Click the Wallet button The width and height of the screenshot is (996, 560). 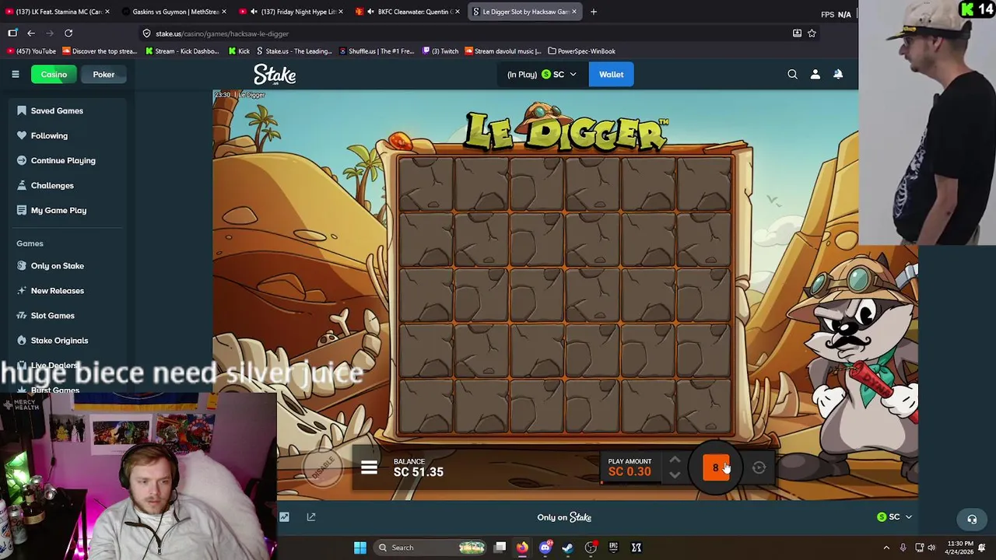[x=611, y=74]
